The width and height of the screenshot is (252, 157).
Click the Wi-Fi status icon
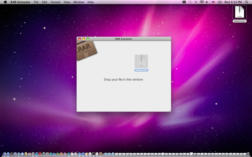tap(202, 2)
